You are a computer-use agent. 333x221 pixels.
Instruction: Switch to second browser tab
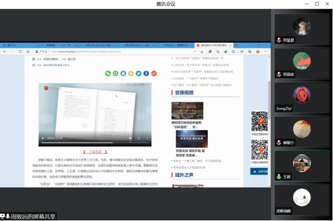(59, 45)
